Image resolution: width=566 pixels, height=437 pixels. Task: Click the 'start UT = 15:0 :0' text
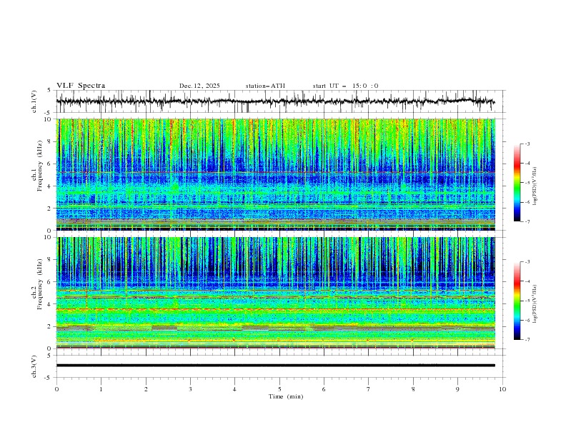pos(345,86)
